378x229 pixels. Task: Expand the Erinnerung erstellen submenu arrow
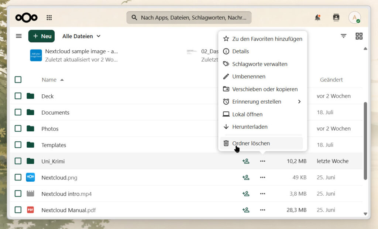point(299,102)
